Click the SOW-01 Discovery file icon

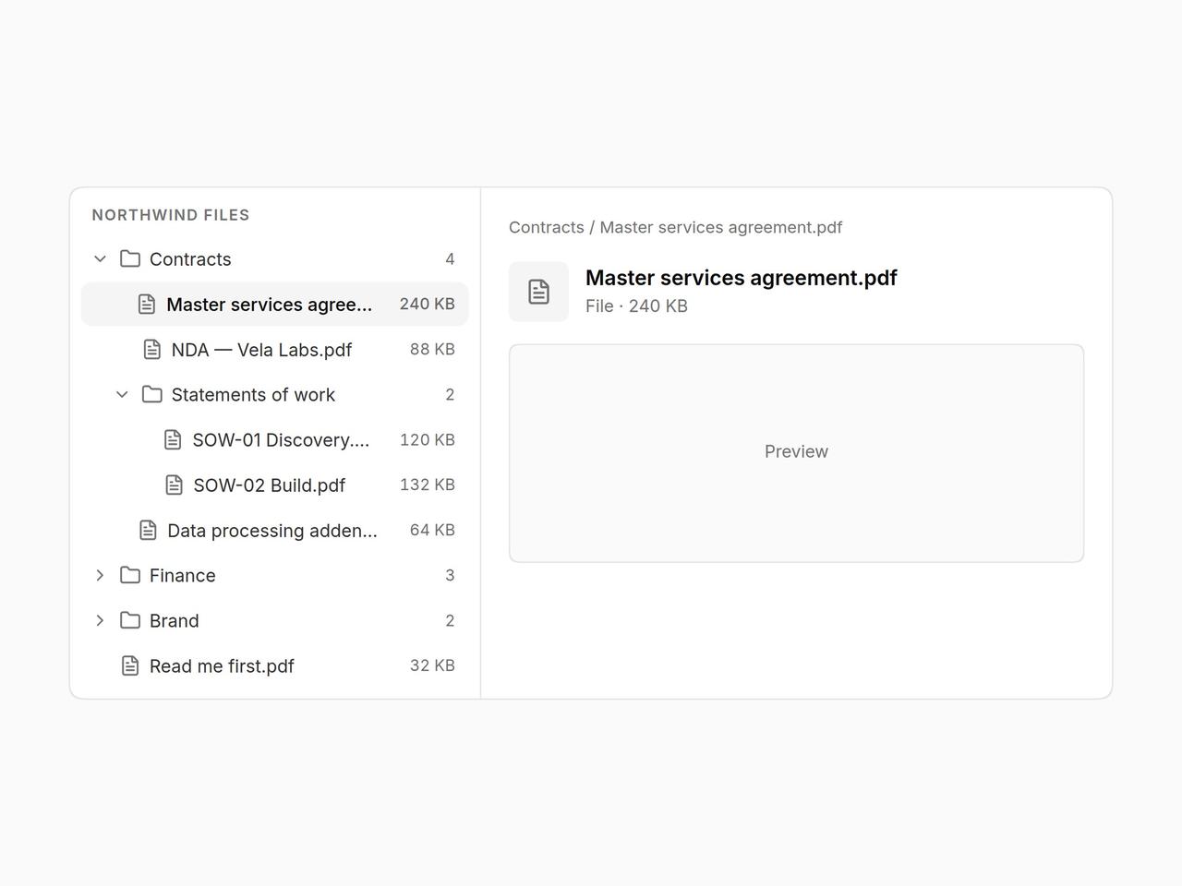pyautogui.click(x=173, y=440)
